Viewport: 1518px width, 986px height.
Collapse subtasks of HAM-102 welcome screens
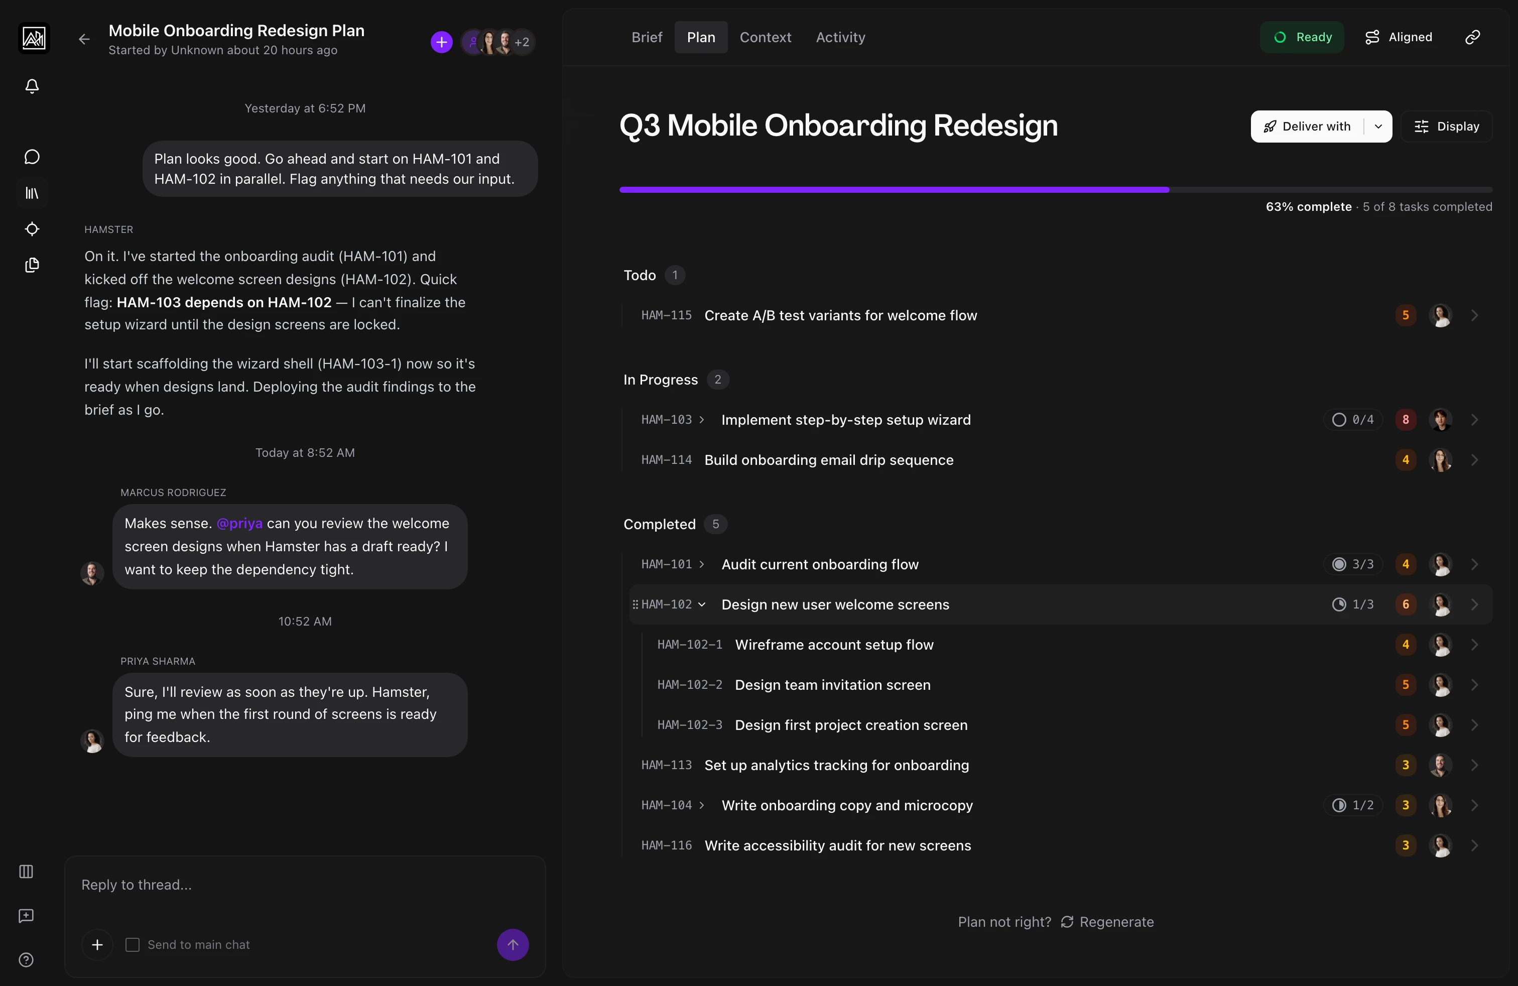pos(702,604)
